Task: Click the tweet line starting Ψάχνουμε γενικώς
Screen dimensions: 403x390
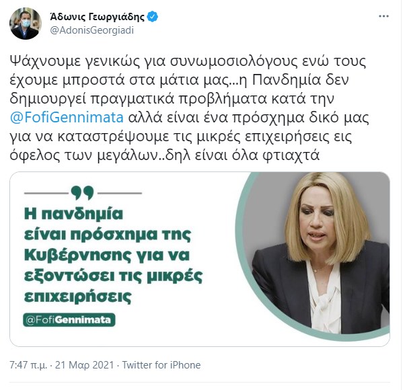Action: pos(188,62)
